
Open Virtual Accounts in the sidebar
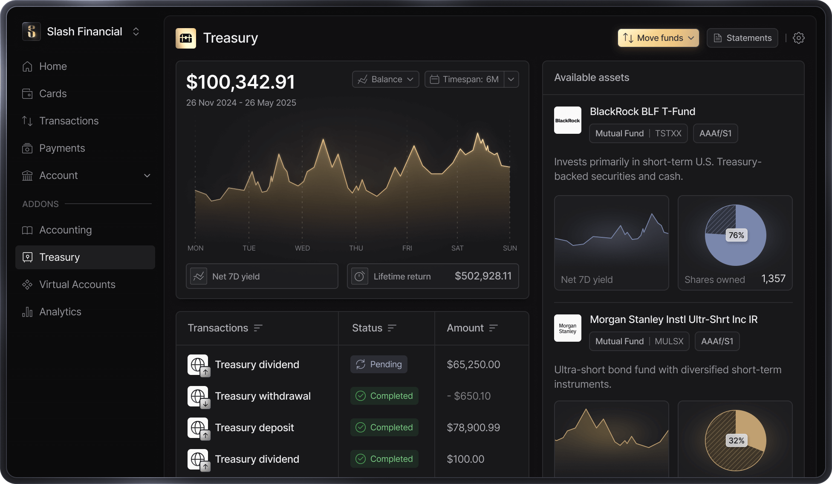tap(77, 285)
